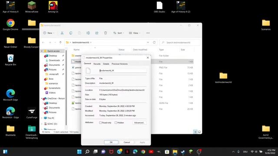Open the Minecraft.exe desktop icon
The height and width of the screenshot is (156, 278).
(x=32, y=7)
